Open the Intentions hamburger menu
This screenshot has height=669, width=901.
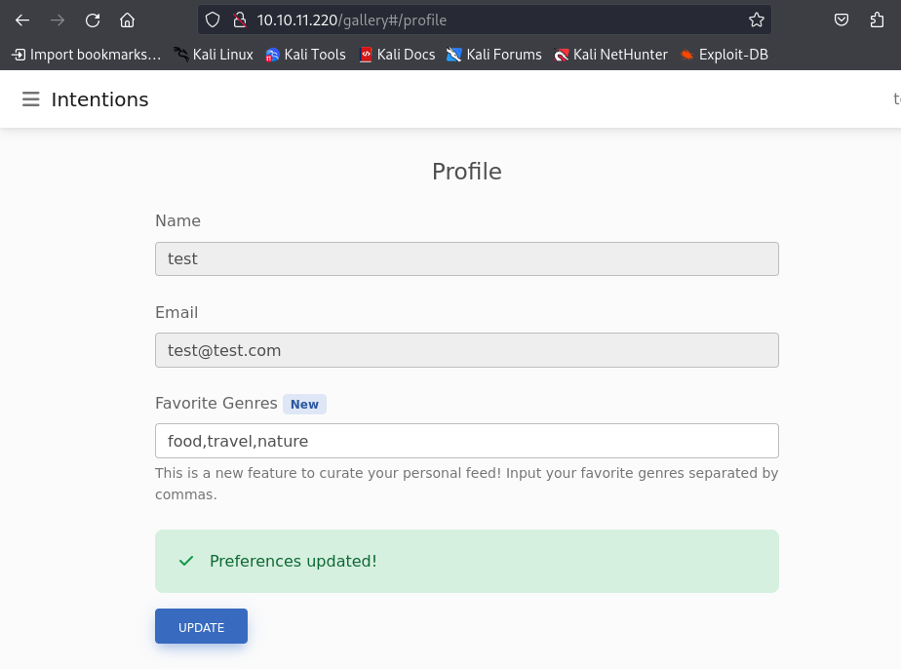[31, 99]
